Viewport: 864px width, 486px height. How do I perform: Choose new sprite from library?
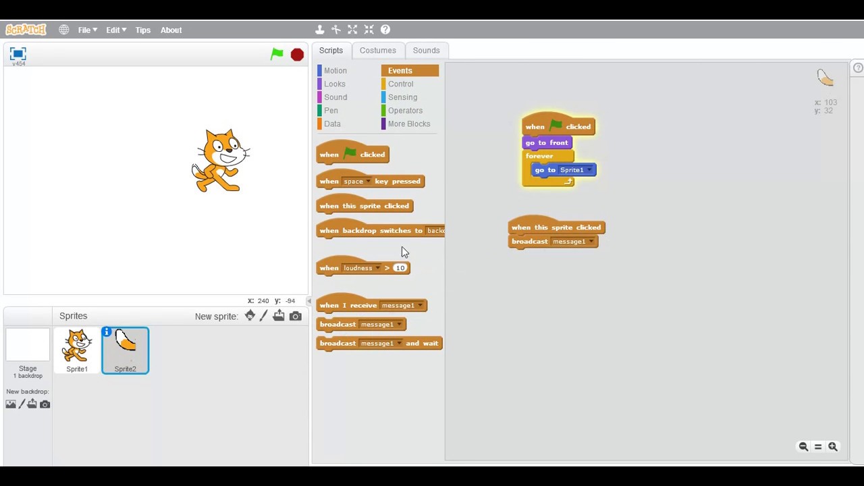pyautogui.click(x=250, y=316)
